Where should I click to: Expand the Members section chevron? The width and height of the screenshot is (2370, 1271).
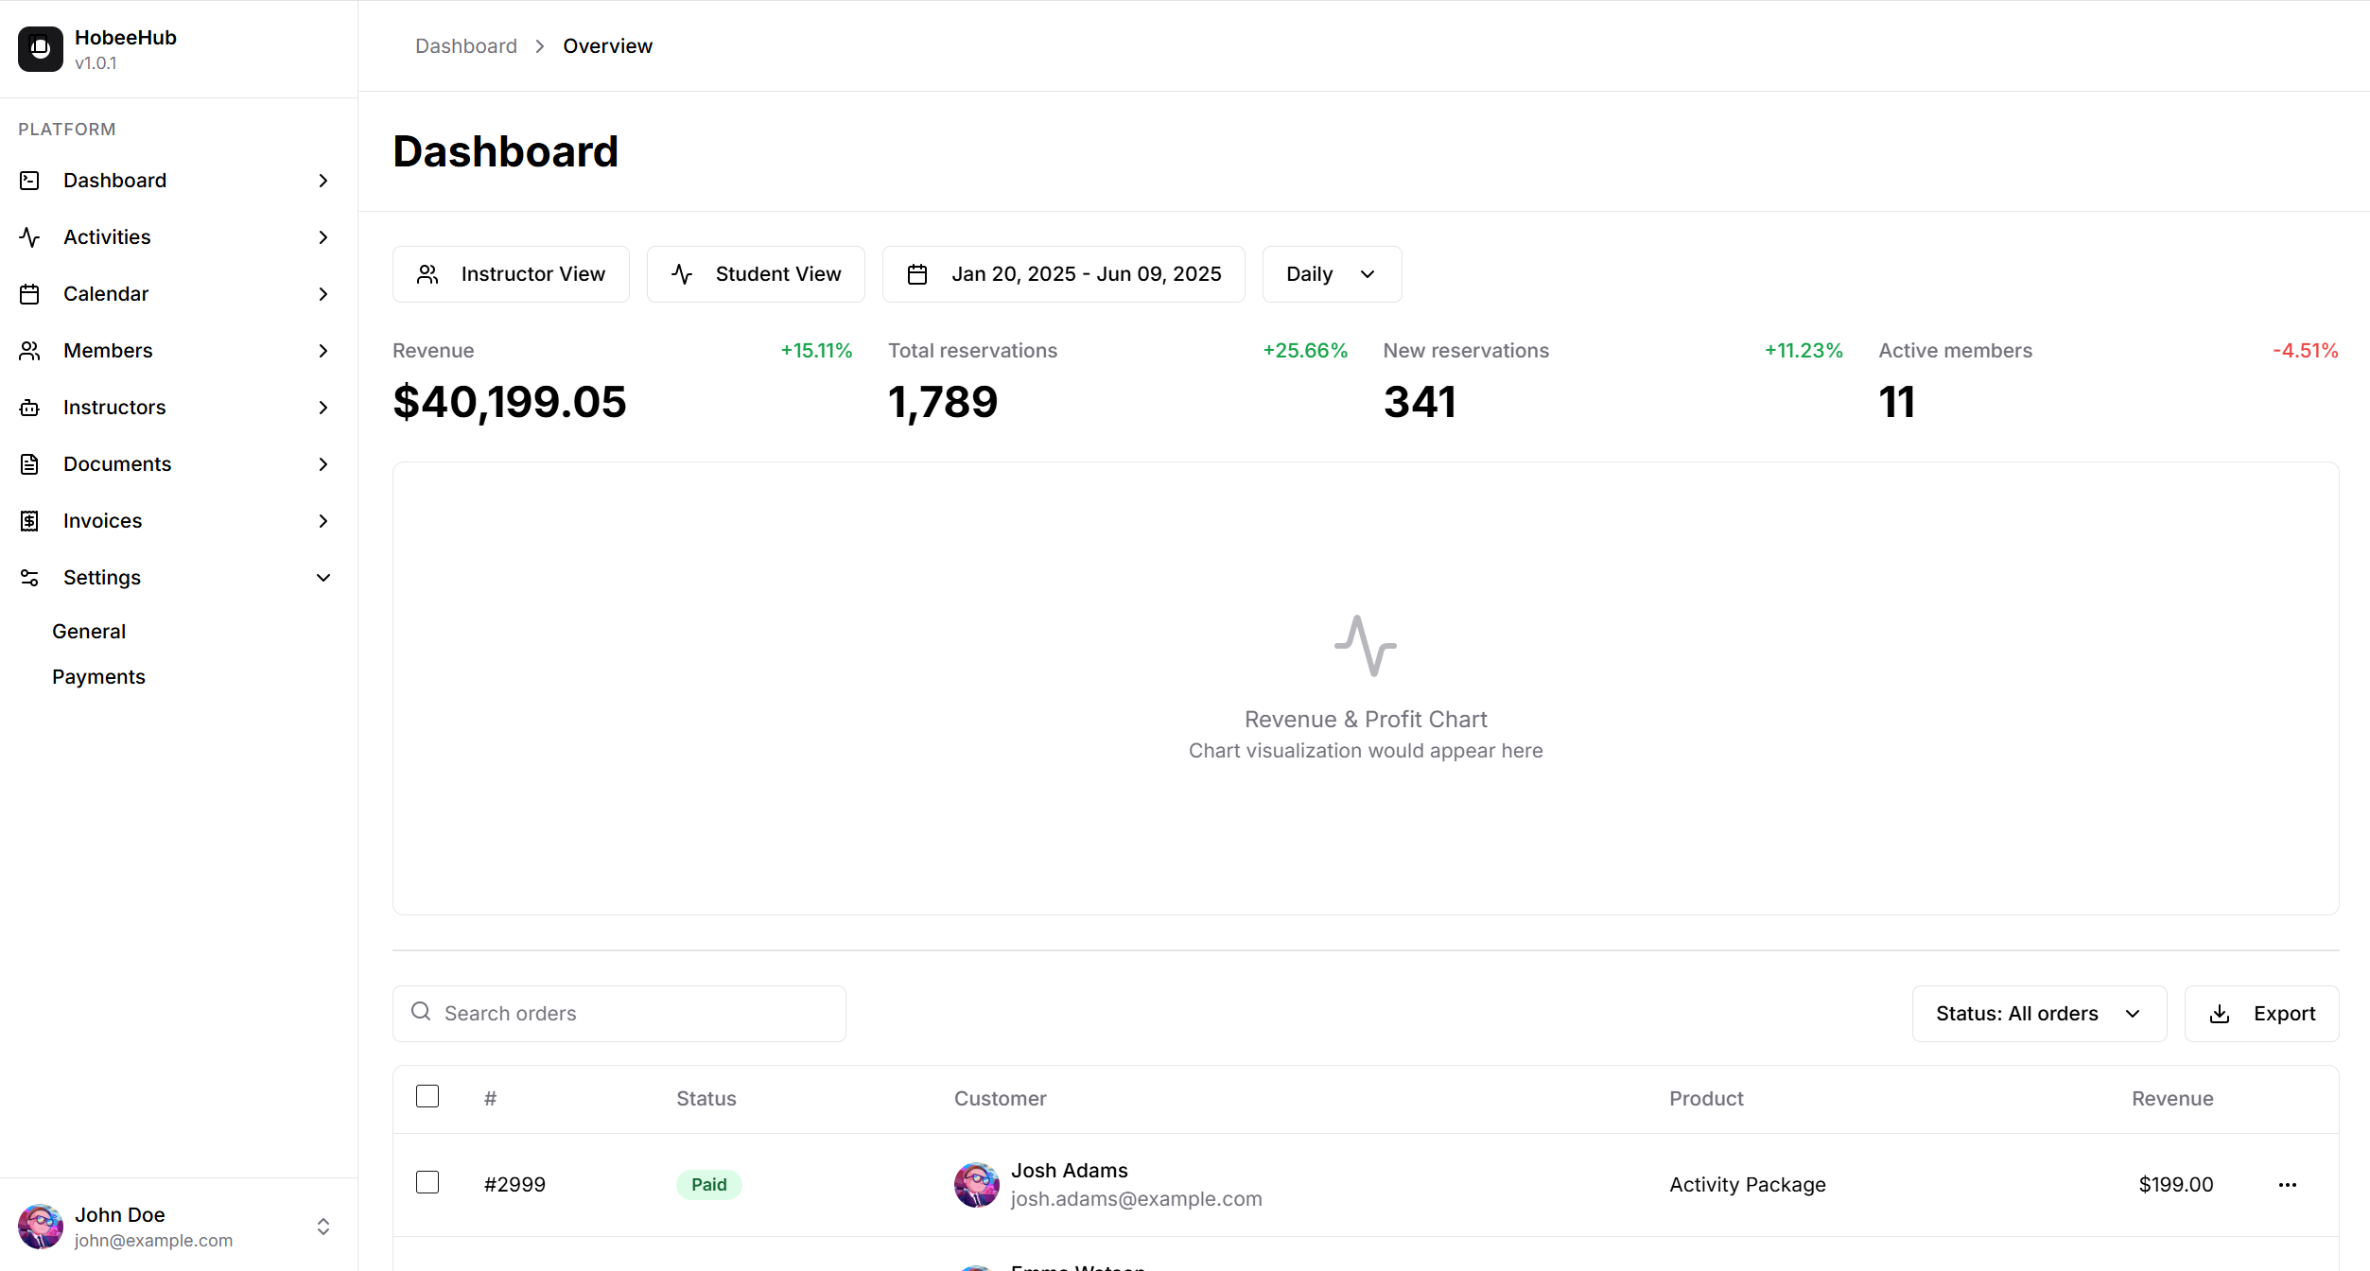pyautogui.click(x=323, y=351)
